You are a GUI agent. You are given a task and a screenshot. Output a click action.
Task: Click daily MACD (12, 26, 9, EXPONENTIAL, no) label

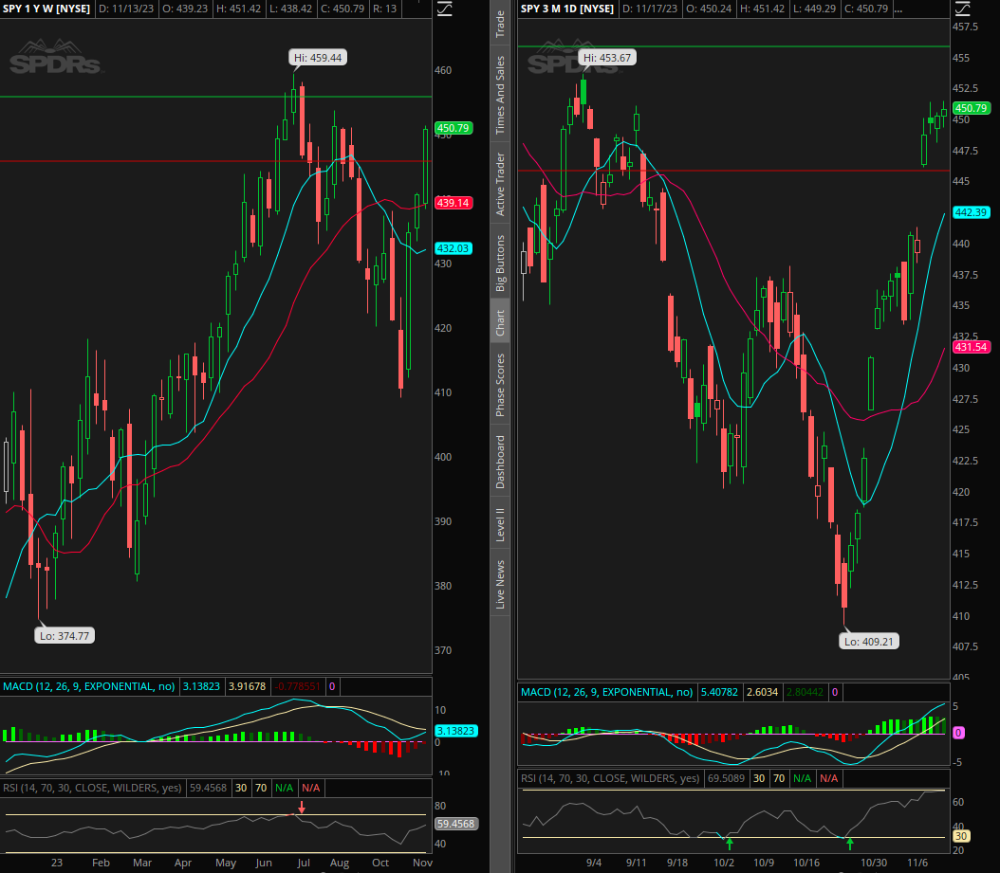tap(606, 692)
